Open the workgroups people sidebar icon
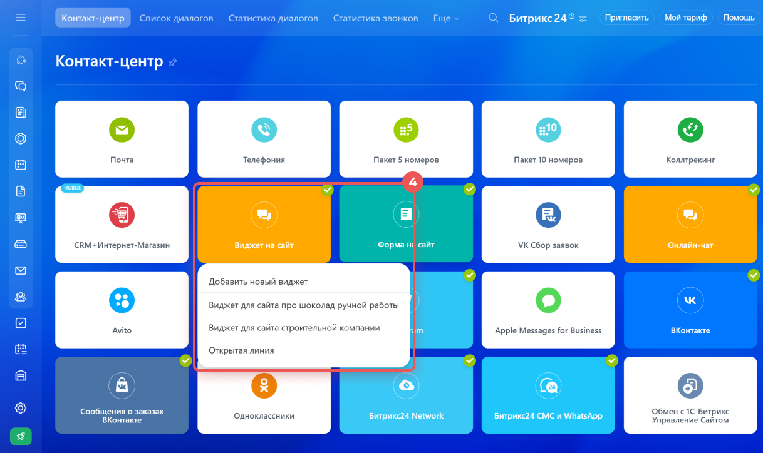This screenshot has height=453, width=763. coord(21,297)
